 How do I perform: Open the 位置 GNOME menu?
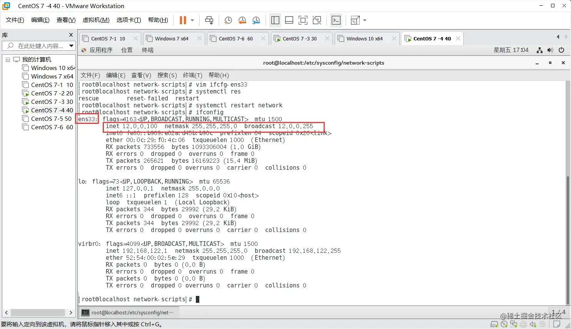tap(127, 50)
